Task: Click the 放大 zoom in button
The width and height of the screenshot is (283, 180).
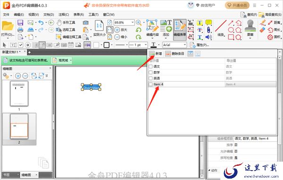Action: tap(121, 30)
